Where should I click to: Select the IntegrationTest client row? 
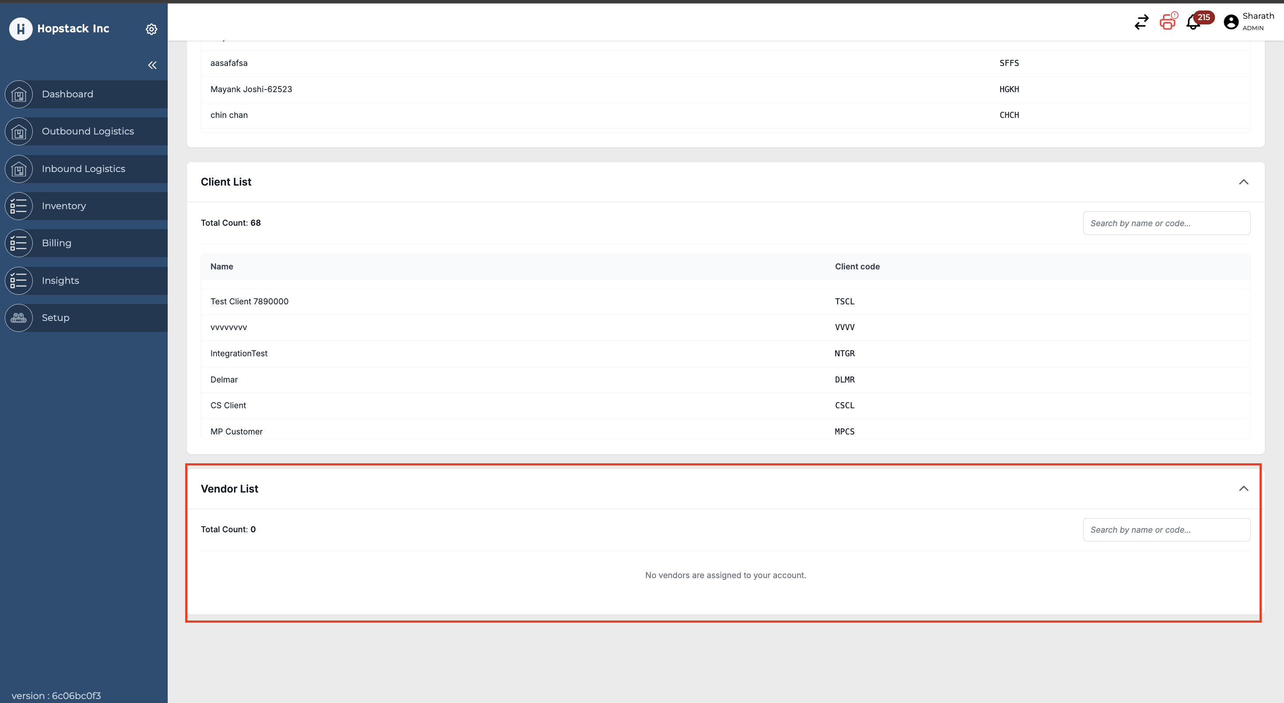726,353
